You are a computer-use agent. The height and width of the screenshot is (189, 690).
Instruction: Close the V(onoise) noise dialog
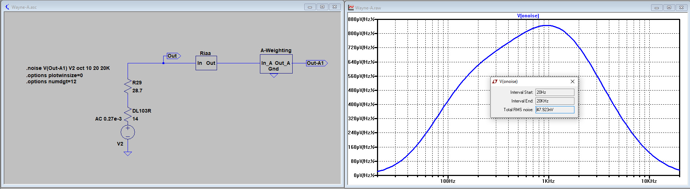point(573,81)
